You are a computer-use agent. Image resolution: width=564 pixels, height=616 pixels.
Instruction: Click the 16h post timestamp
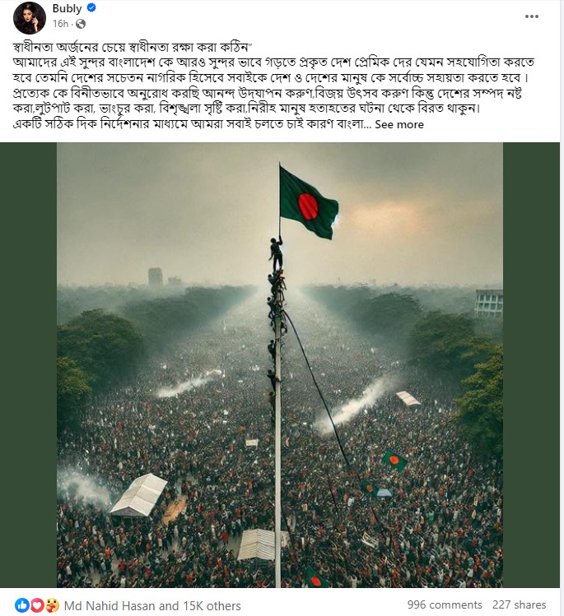pyautogui.click(x=61, y=24)
